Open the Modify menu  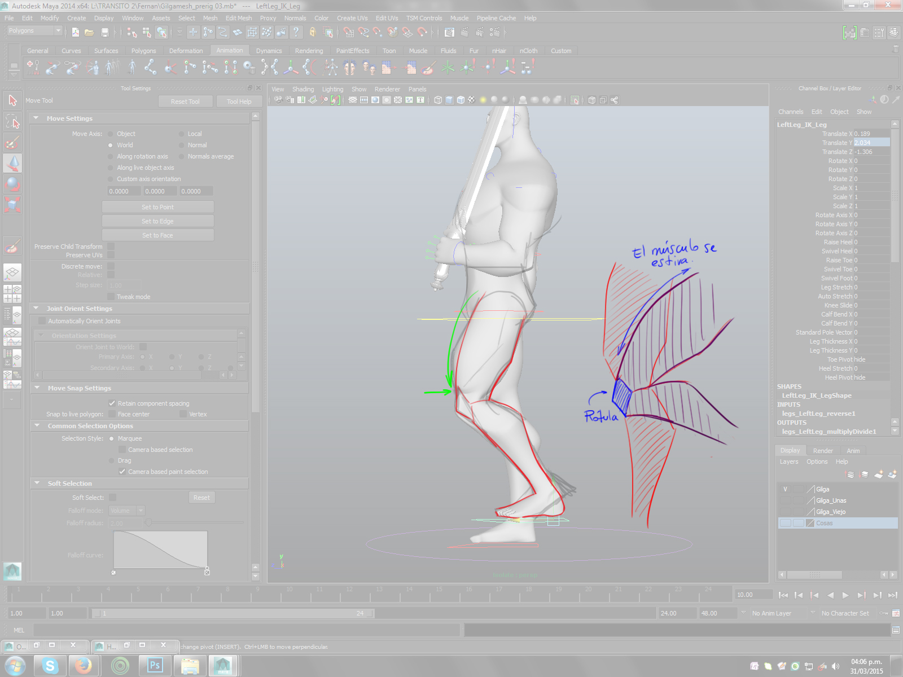pos(50,18)
